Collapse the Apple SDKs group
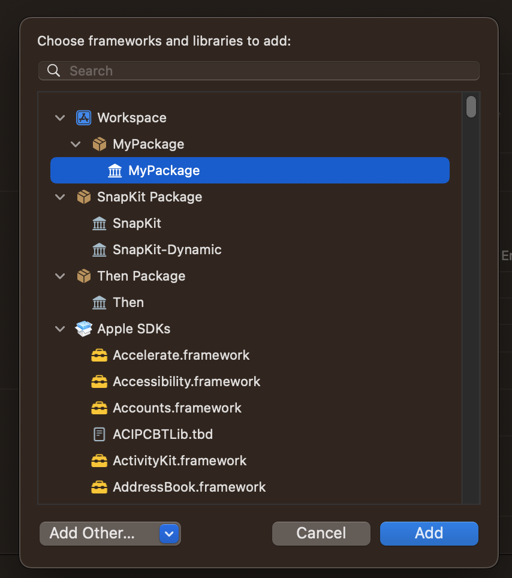This screenshot has height=578, width=512. tap(60, 329)
